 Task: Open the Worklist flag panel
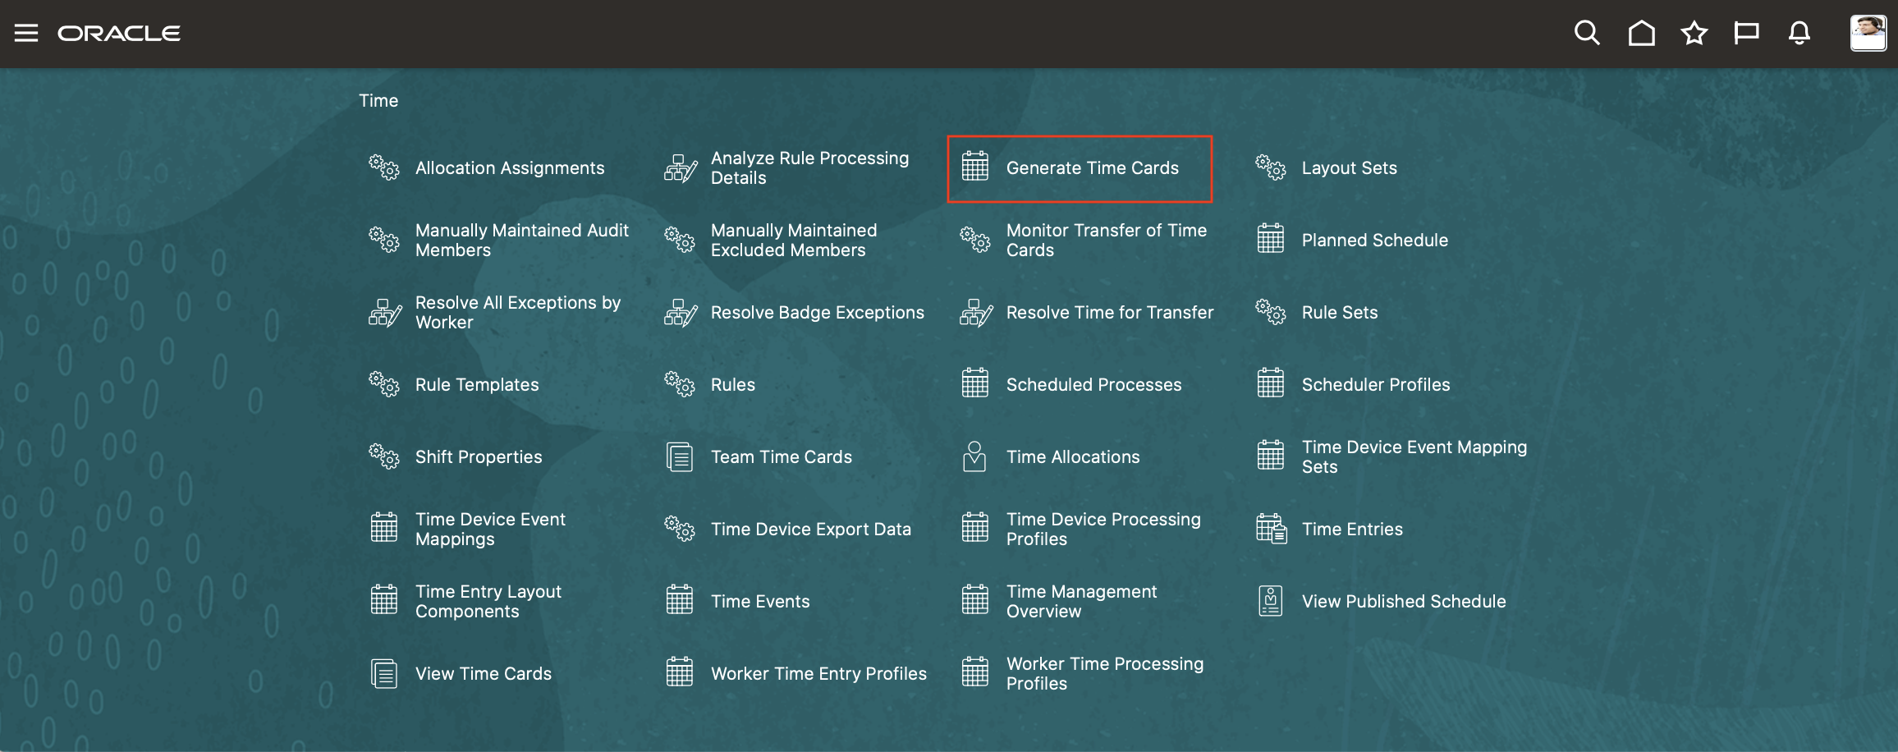[x=1745, y=33]
